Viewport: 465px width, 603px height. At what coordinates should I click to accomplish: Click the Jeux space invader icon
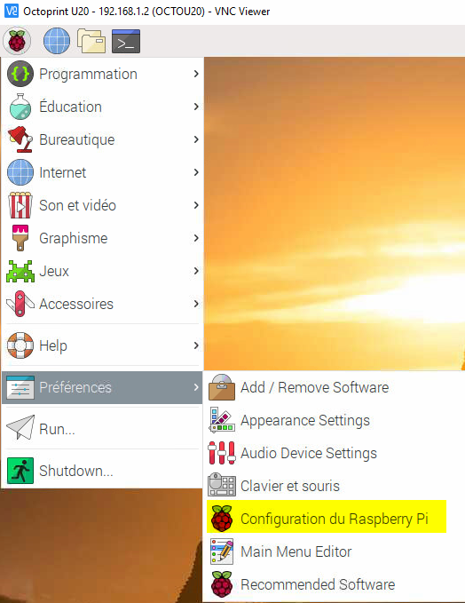[x=20, y=271]
